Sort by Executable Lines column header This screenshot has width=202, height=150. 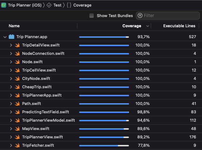pyautogui.click(x=179, y=26)
